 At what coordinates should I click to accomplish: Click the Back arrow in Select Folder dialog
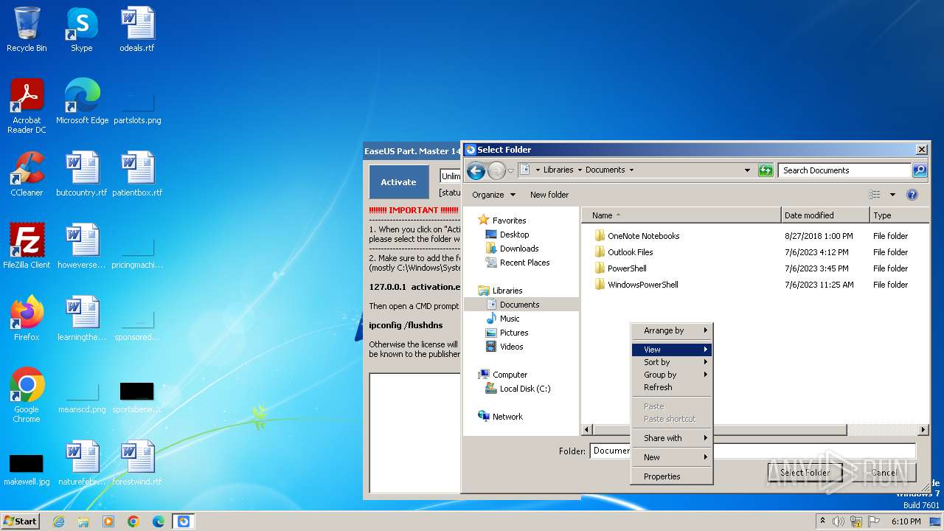click(x=476, y=171)
